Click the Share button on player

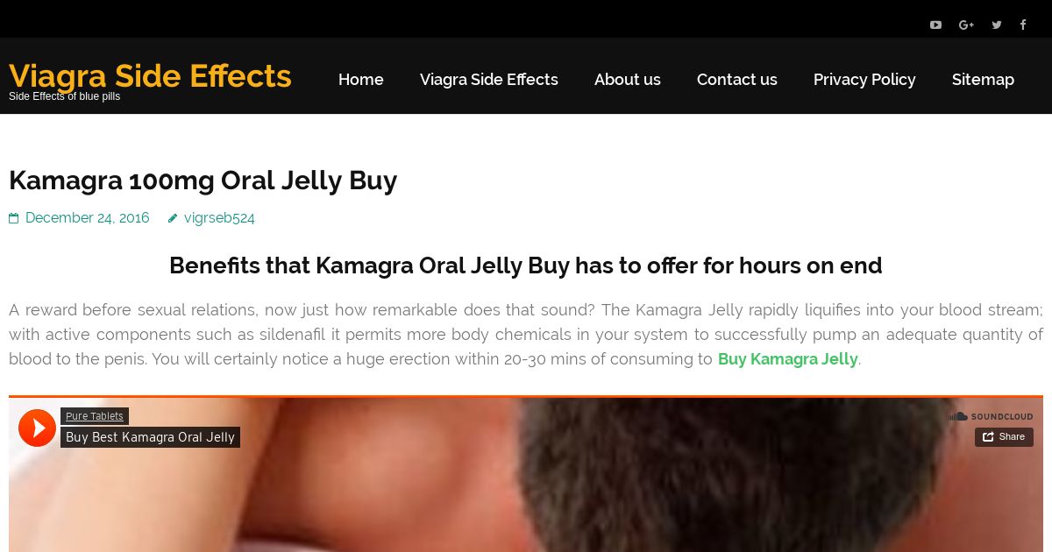(x=1004, y=436)
